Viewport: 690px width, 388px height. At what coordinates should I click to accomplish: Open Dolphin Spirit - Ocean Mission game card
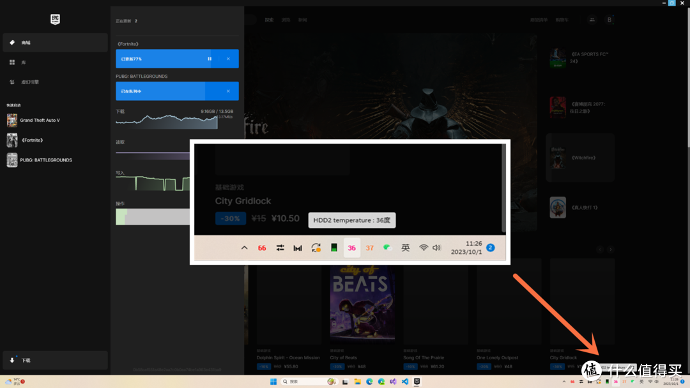(x=289, y=314)
